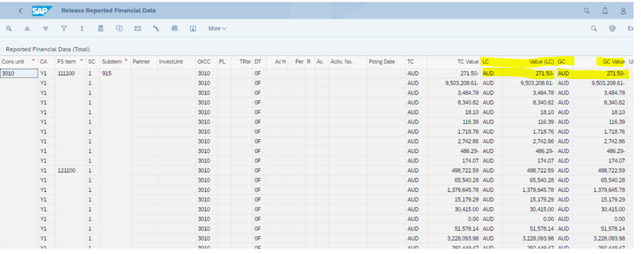This screenshot has height=254, width=641.
Task: Select the highlighted LC column header
Action: 491,61
